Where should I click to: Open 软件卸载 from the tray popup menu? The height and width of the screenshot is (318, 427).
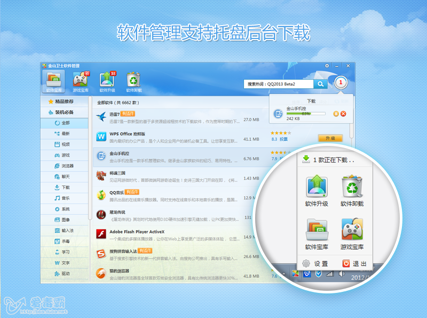click(352, 191)
